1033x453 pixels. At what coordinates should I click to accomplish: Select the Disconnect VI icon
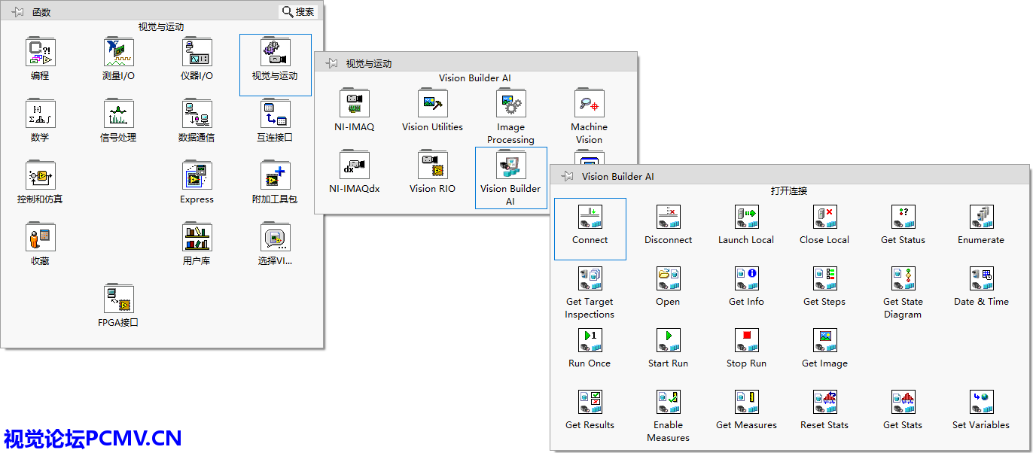(668, 217)
